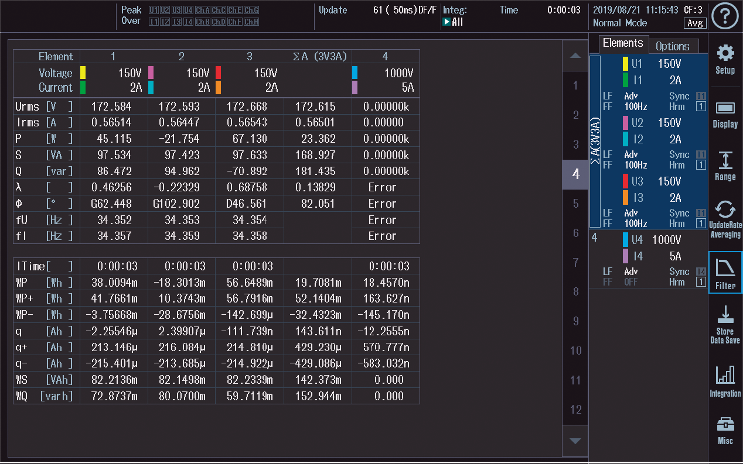Select display page 3
Image resolution: width=743 pixels, height=464 pixels.
575,144
